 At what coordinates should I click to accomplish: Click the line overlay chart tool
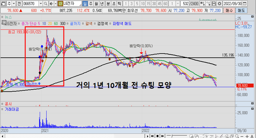point(212,136)
